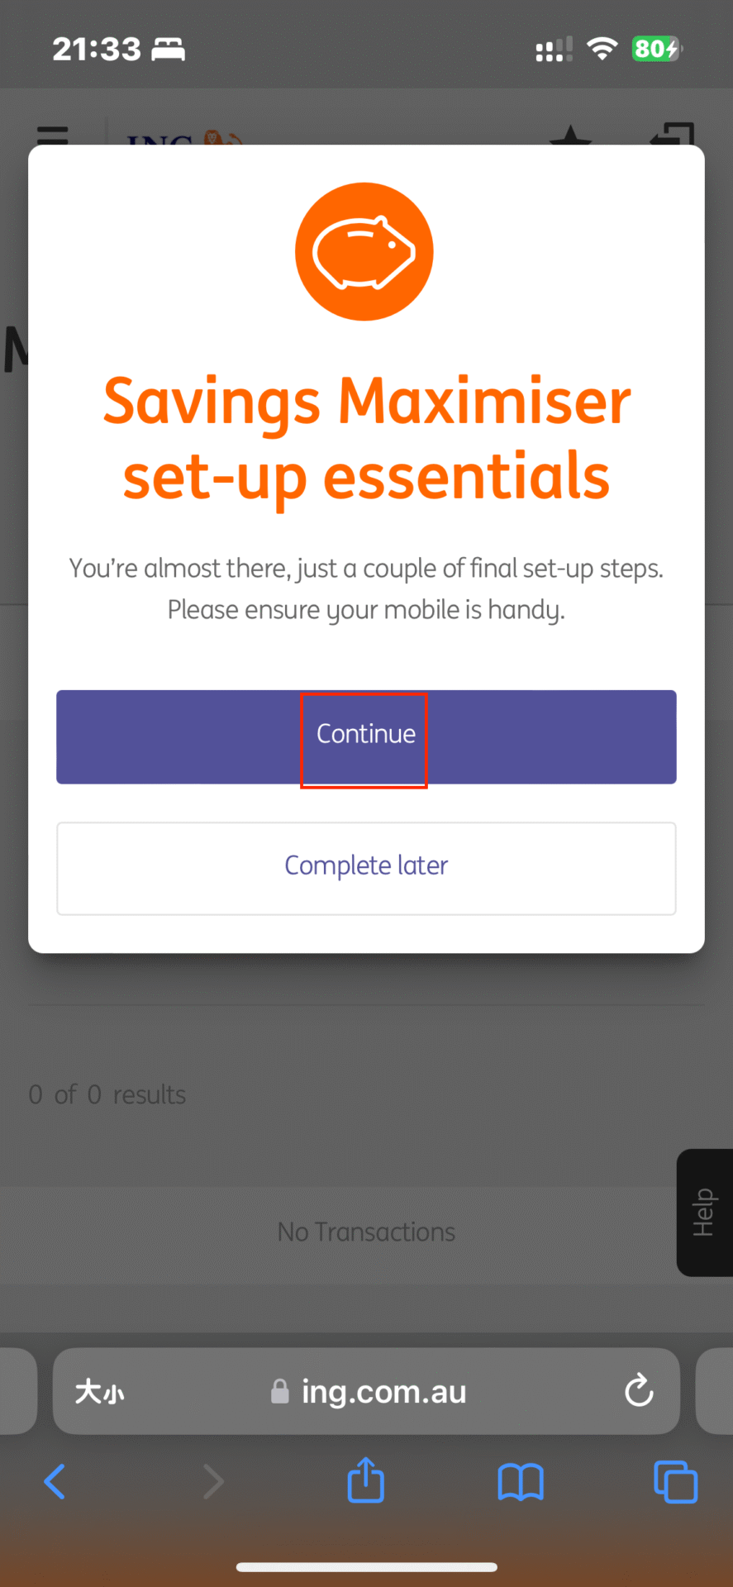Tap the Sleep focus bed icon

(169, 49)
